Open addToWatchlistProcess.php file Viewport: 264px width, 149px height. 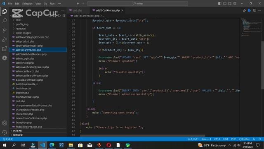pyautogui.click(x=31, y=54)
